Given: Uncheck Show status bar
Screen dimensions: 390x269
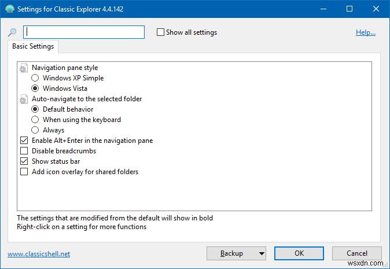Looking at the screenshot, I should coord(24,161).
